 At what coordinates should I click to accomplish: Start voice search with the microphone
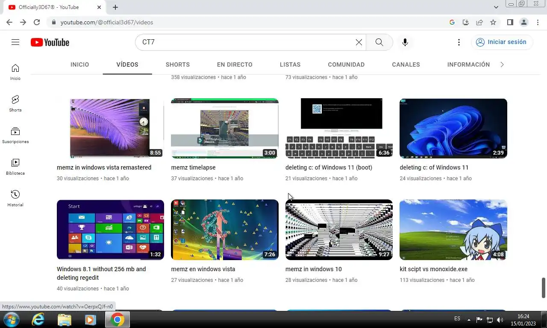(405, 42)
